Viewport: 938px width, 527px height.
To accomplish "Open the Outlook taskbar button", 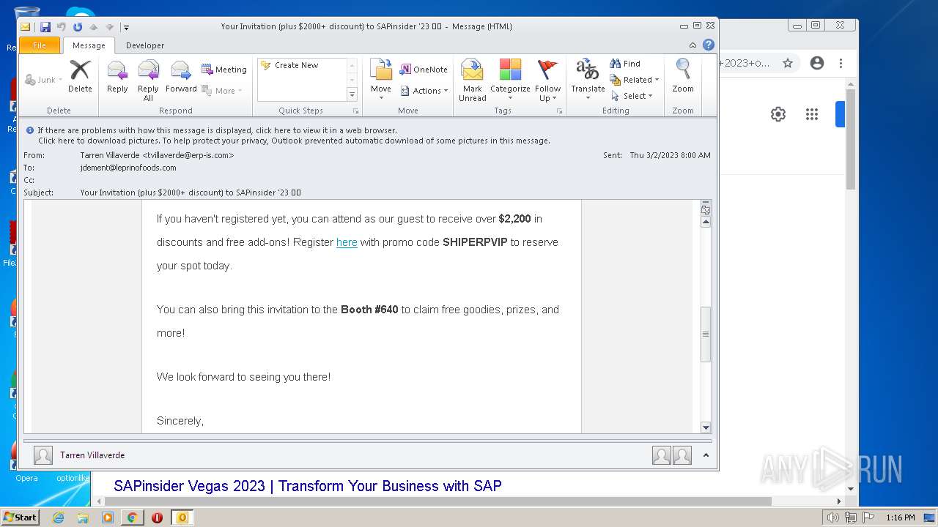I will click(x=182, y=517).
